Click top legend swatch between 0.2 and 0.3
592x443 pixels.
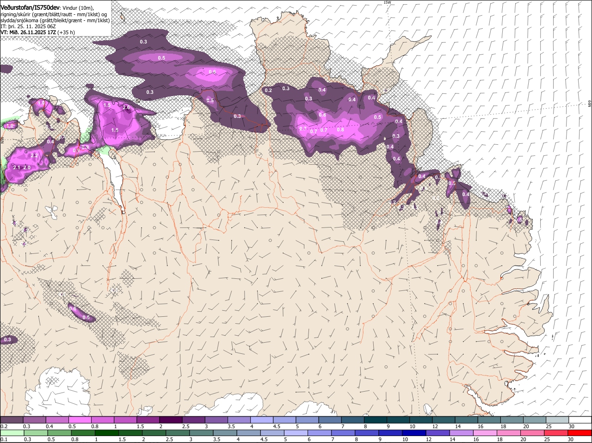12,420
